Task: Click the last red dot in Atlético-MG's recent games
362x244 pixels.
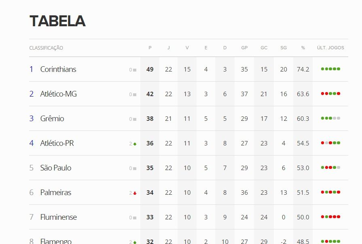Action: coord(339,94)
